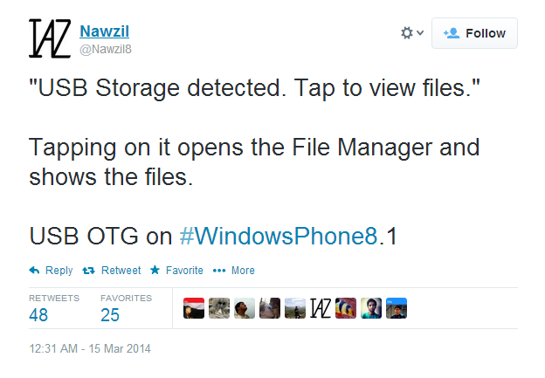Open the #WindowsPhone8 hashtag
The width and height of the screenshot is (545, 378).
coord(279,236)
